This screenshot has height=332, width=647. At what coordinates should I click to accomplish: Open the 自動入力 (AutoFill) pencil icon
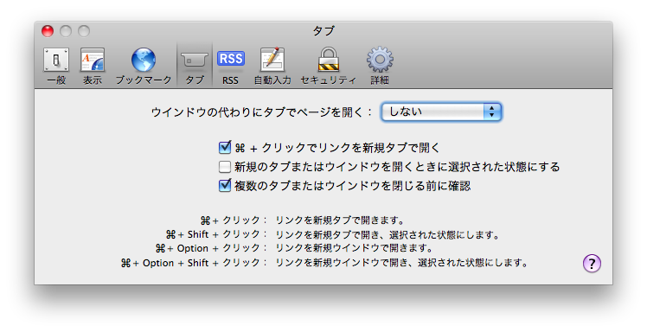coord(272,61)
